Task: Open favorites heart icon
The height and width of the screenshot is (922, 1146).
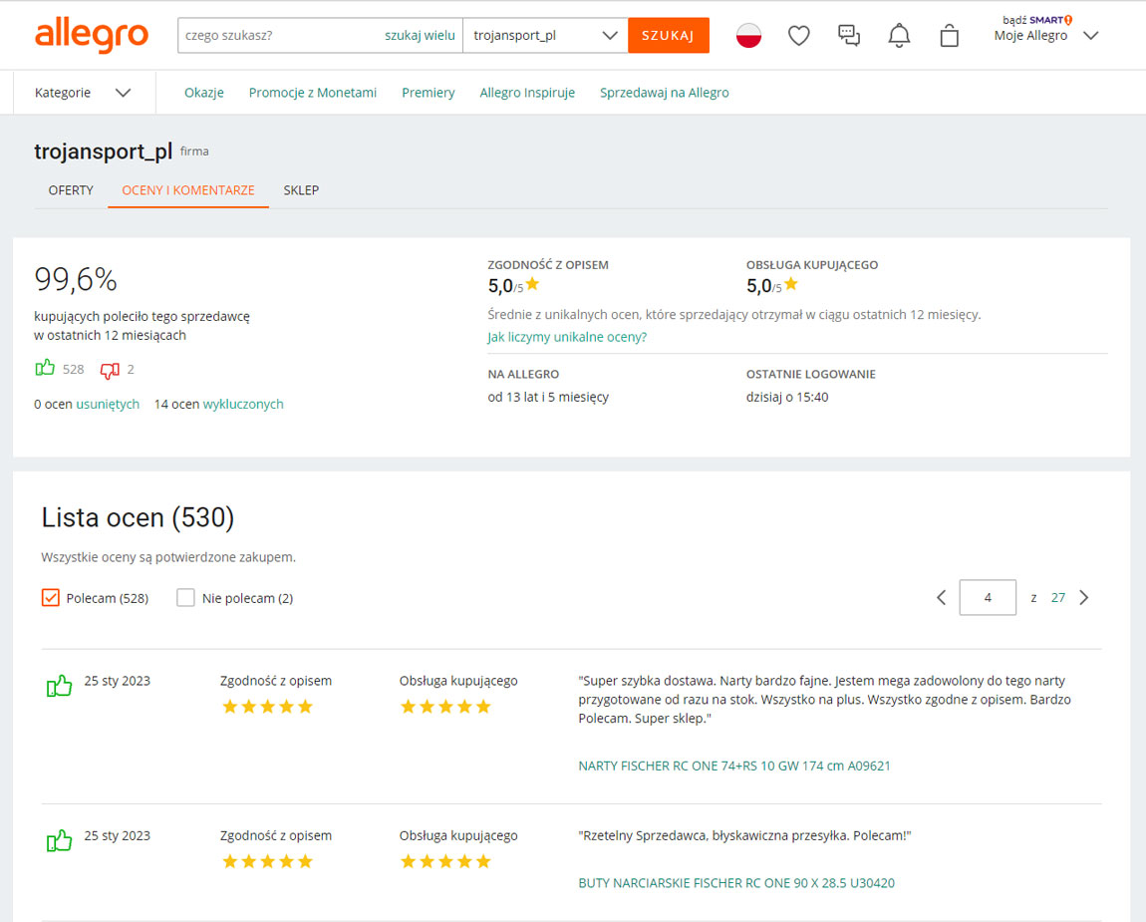Action: [x=799, y=35]
